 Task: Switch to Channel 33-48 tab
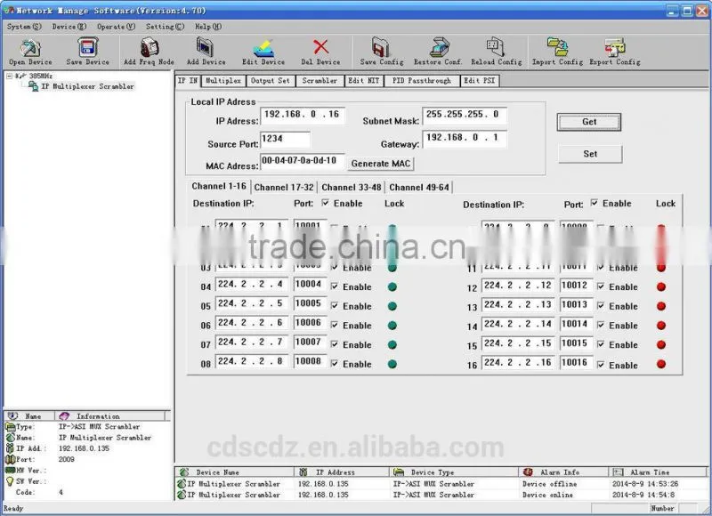coord(351,187)
